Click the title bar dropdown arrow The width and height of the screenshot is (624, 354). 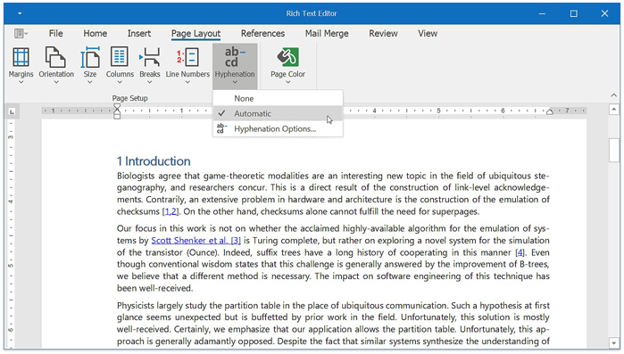20,13
